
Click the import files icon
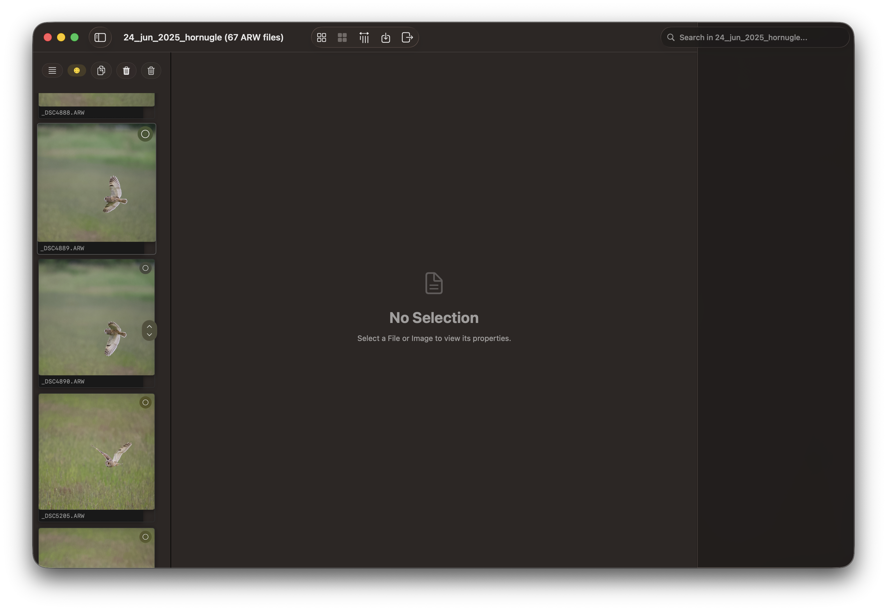386,37
